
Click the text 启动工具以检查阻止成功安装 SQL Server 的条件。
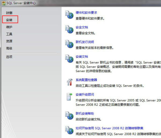click(x=110, y=86)
